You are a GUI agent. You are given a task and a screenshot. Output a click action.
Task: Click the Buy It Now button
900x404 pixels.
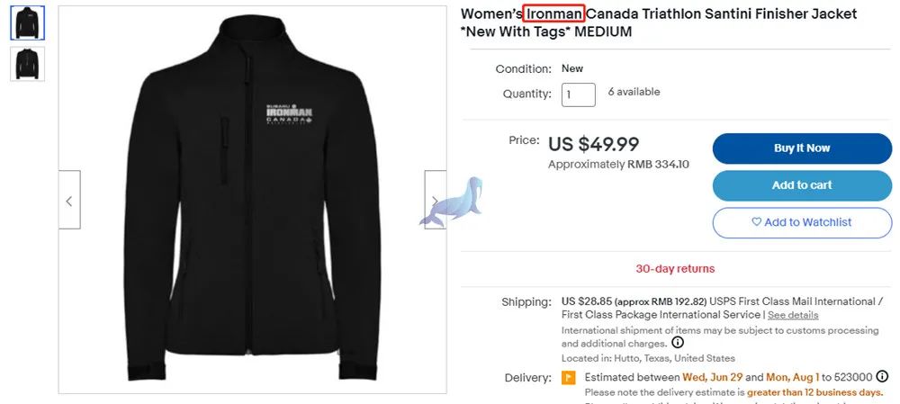point(802,148)
